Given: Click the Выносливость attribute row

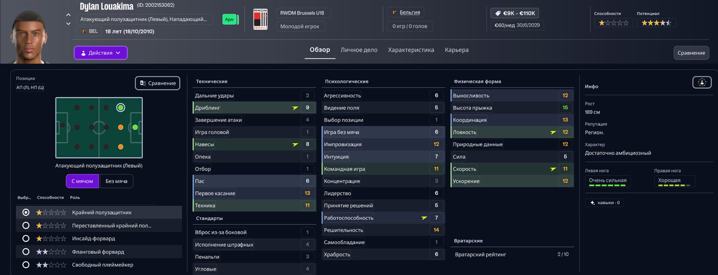Looking at the screenshot, I should click(x=512, y=95).
